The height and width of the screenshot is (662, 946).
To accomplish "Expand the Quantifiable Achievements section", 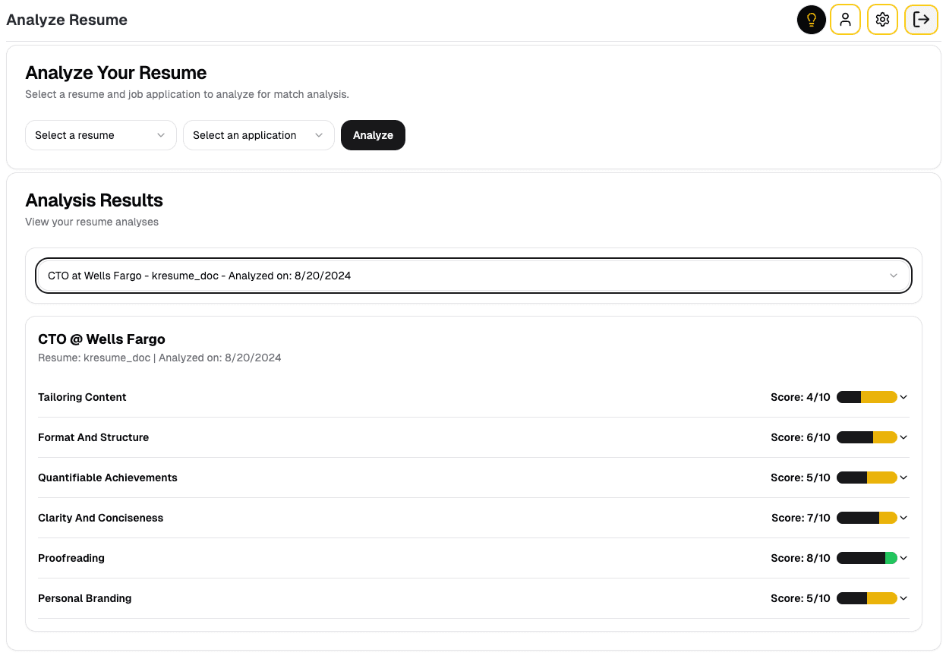I will [x=903, y=478].
